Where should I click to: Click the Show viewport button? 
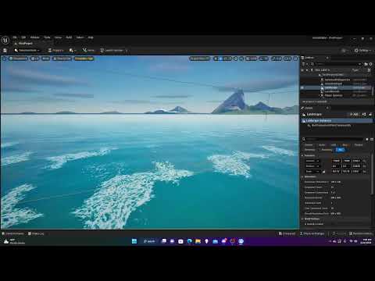(x=46, y=59)
